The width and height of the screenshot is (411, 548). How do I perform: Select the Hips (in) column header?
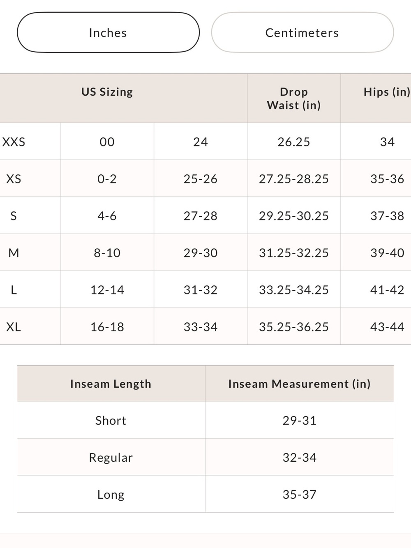(387, 92)
